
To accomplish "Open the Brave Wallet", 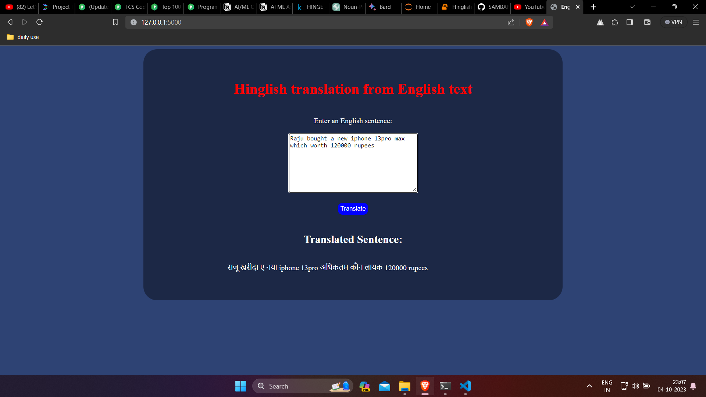I will click(x=647, y=22).
